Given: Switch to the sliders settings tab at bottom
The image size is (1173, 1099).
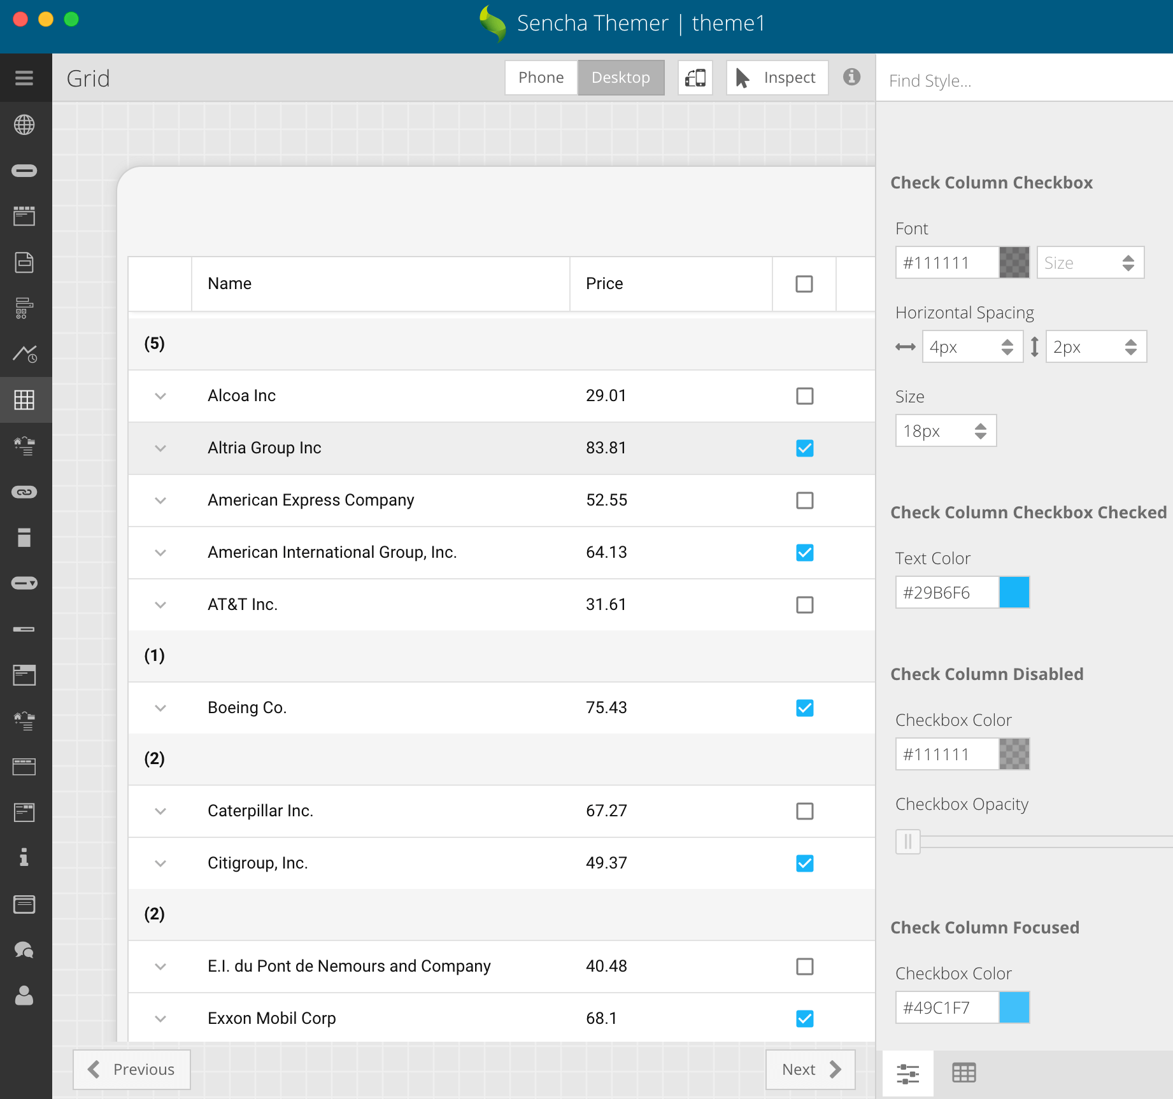Looking at the screenshot, I should pos(907,1074).
